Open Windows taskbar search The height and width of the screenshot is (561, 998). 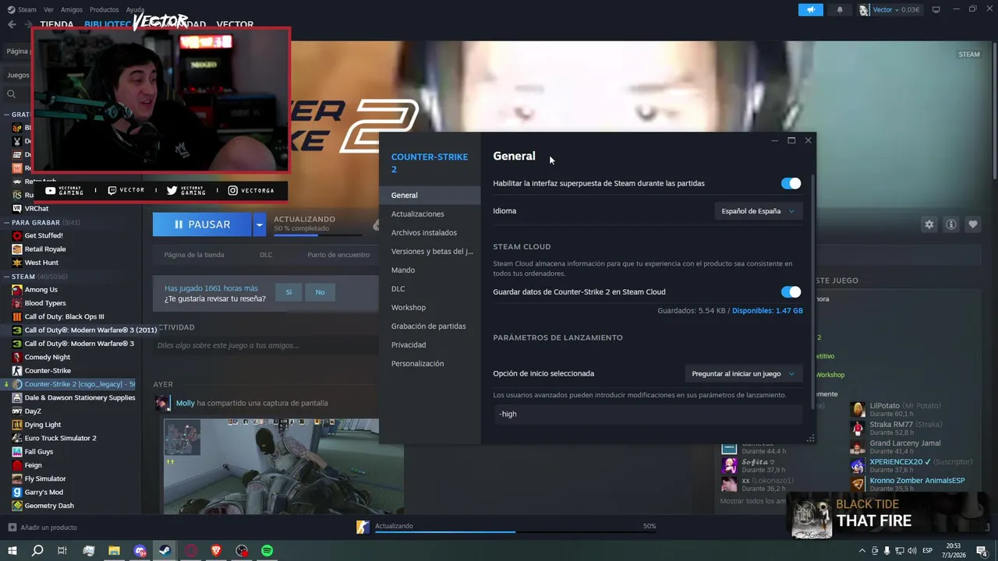click(37, 551)
